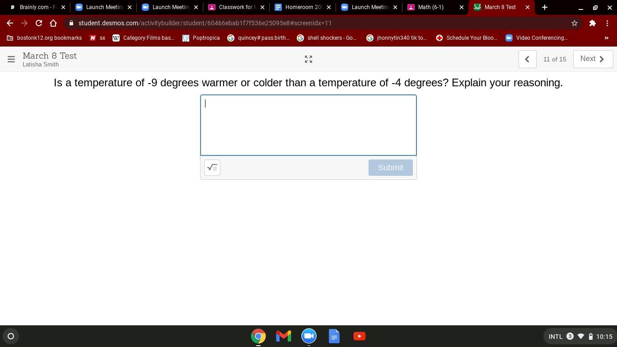Open a new browser tab
This screenshot has width=617, height=347.
tap(545, 7)
